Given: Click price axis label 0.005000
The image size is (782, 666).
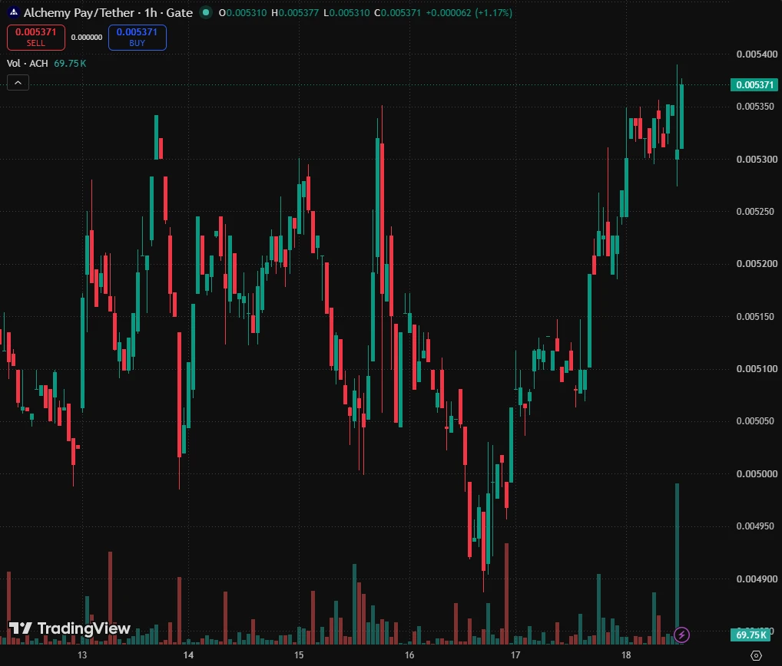Looking at the screenshot, I should (x=757, y=473).
